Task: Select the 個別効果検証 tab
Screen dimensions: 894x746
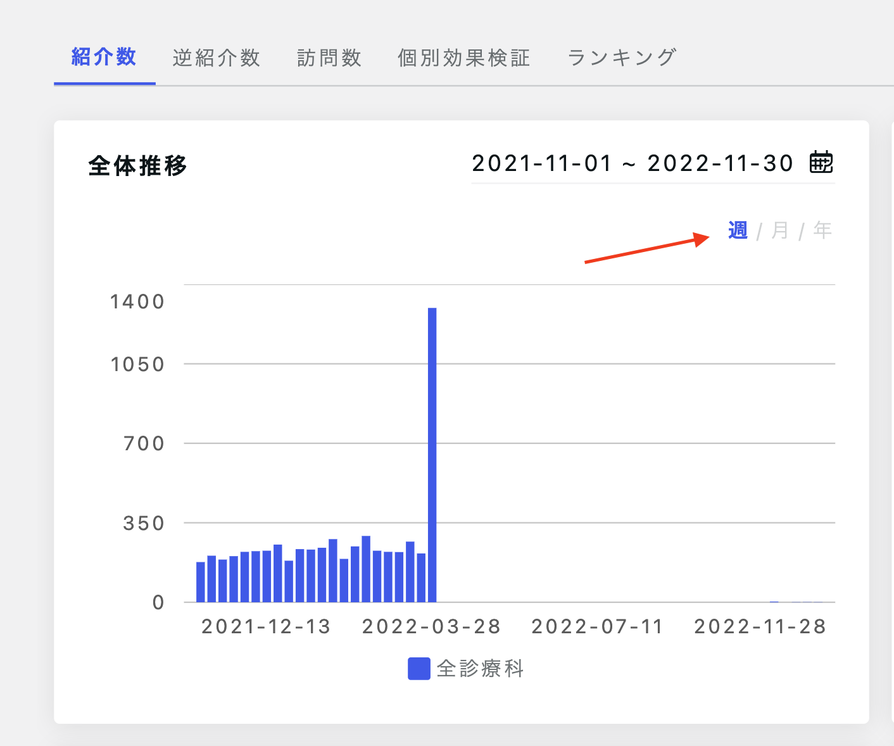Action: point(464,58)
